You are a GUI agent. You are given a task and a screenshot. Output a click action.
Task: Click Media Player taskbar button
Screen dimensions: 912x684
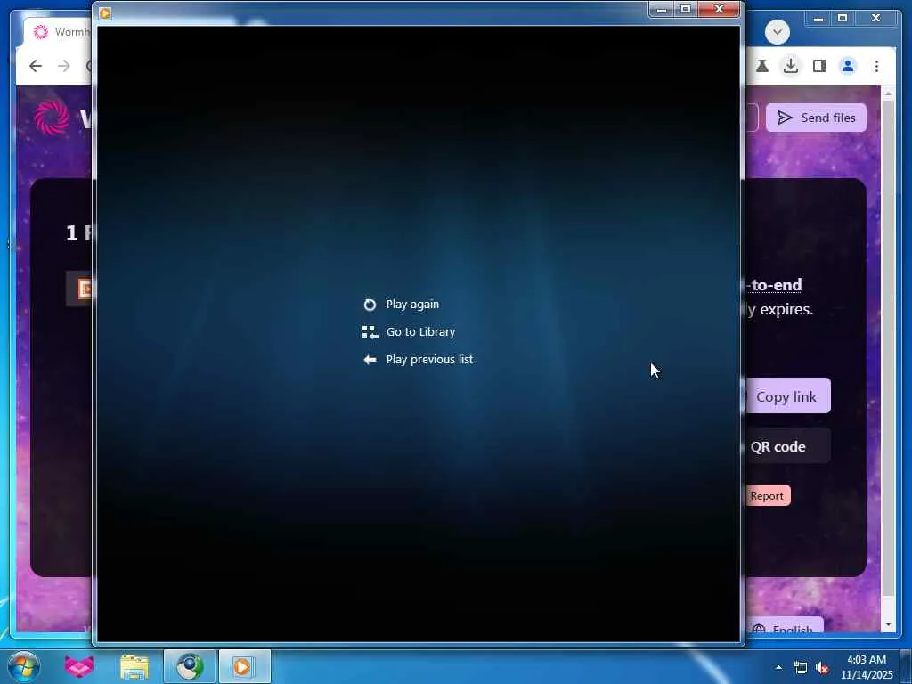244,666
